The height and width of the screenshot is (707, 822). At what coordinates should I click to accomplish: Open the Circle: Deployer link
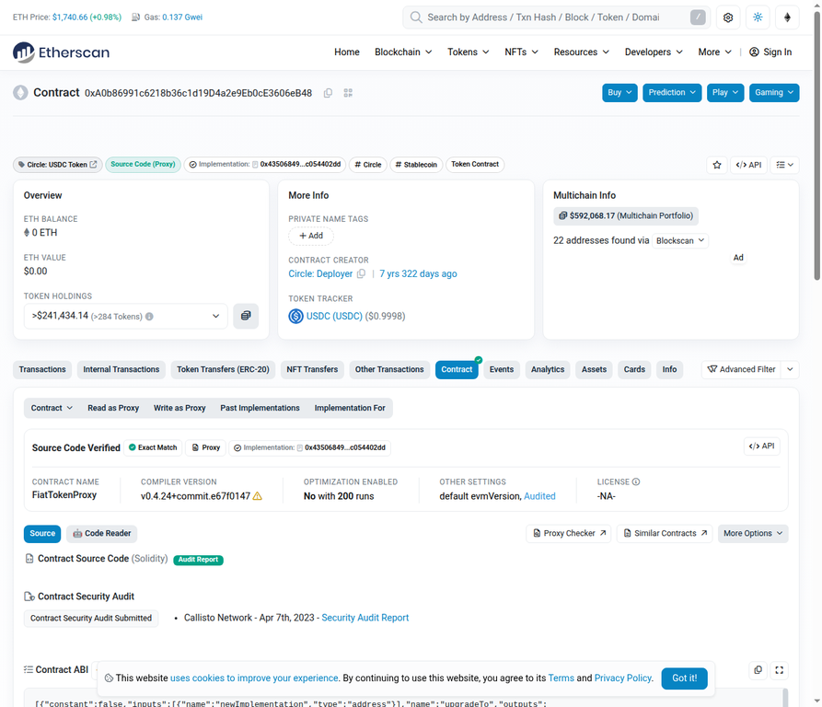click(320, 274)
